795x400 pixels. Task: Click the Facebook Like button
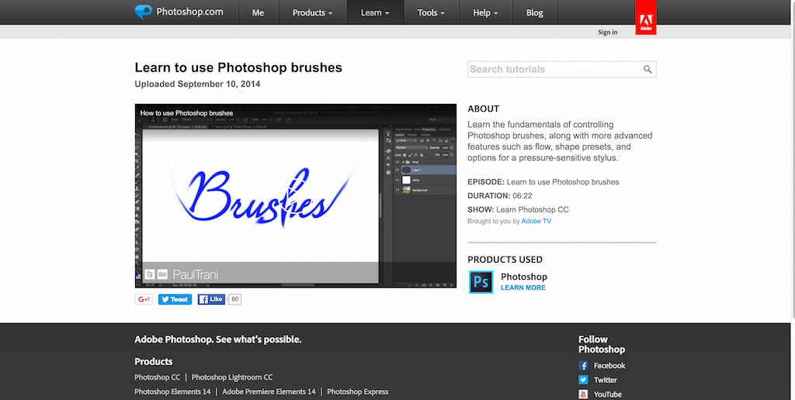tap(211, 299)
